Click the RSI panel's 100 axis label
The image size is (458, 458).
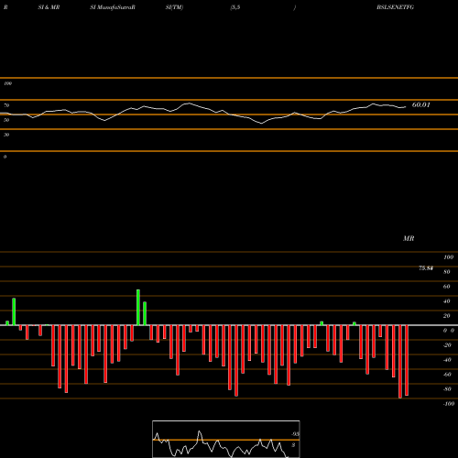point(7,83)
